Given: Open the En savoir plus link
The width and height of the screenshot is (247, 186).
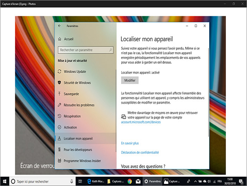Looking at the screenshot, I should click(130, 143).
